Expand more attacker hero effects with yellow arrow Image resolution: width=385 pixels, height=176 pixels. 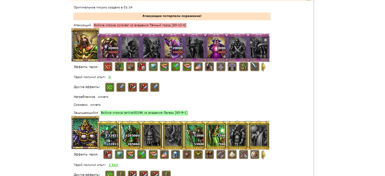pyautogui.click(x=263, y=67)
